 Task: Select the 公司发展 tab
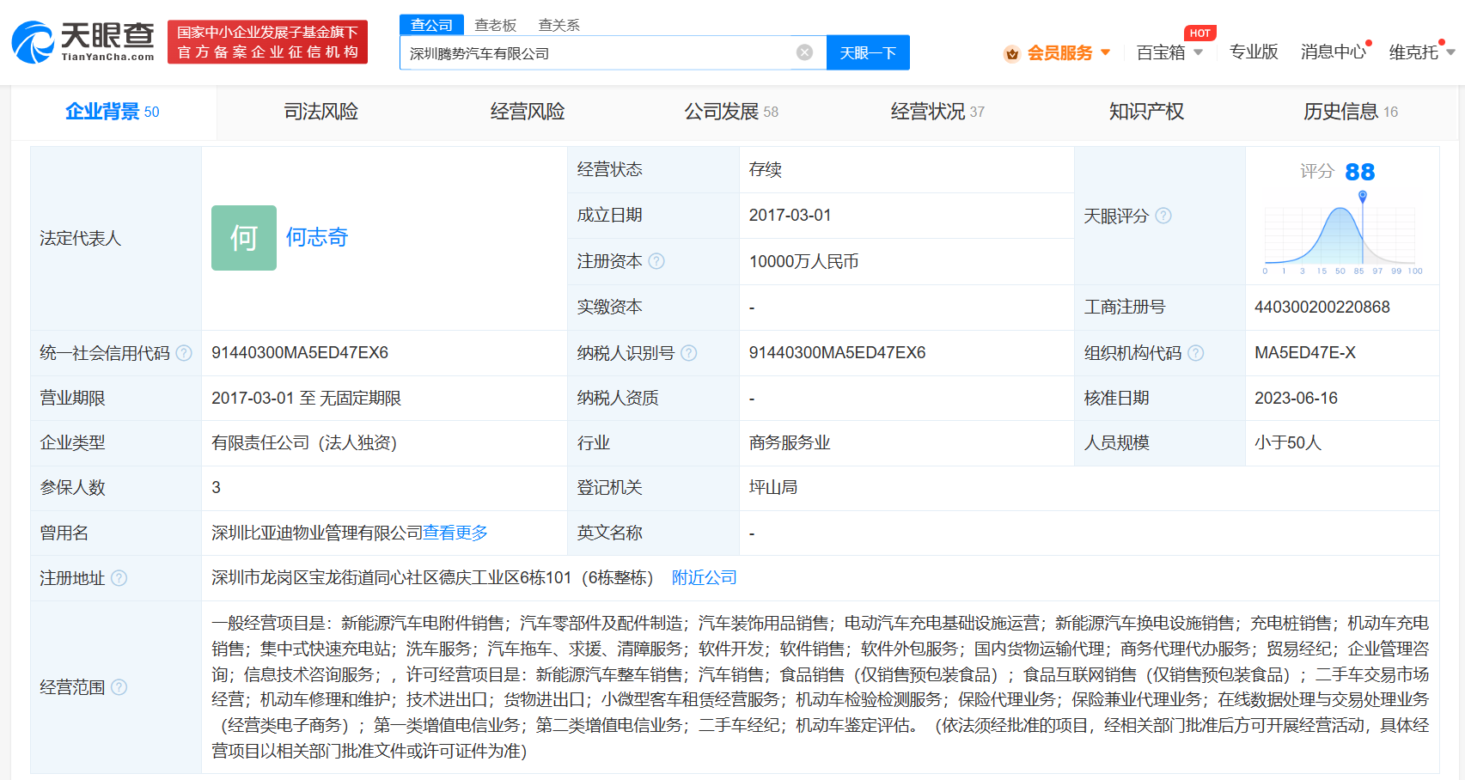[731, 112]
